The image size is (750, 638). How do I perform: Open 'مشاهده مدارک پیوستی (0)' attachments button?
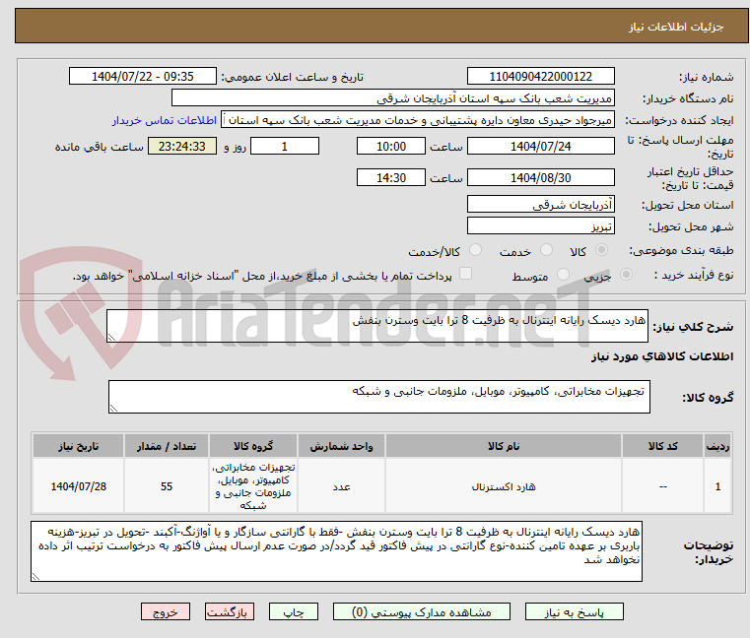coord(422,611)
